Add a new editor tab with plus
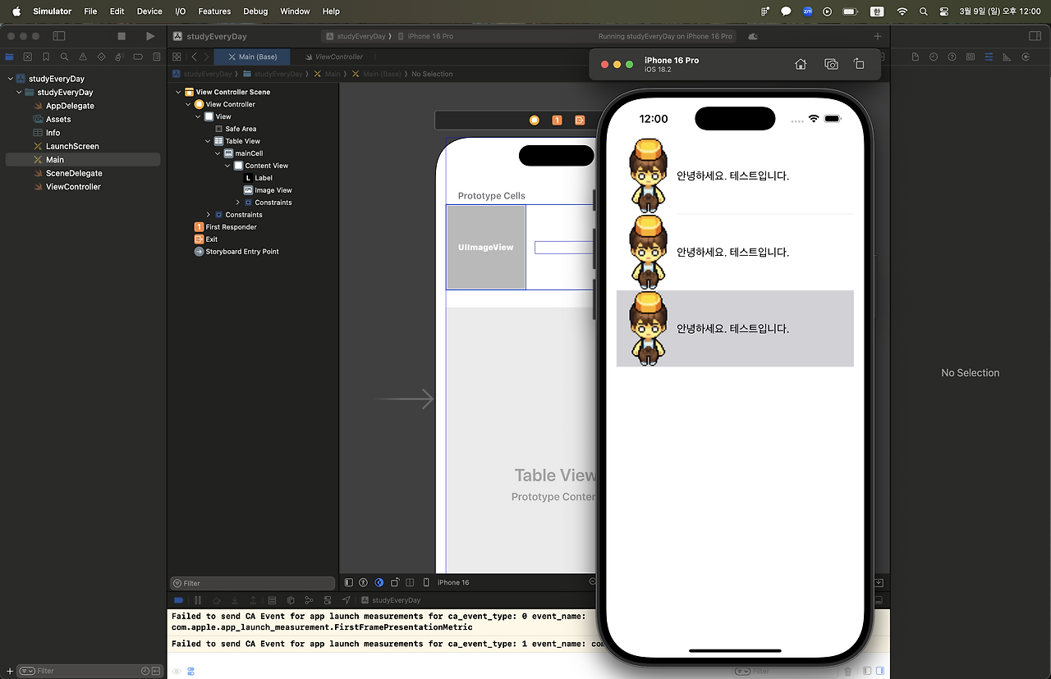The width and height of the screenshot is (1051, 679). point(878,36)
